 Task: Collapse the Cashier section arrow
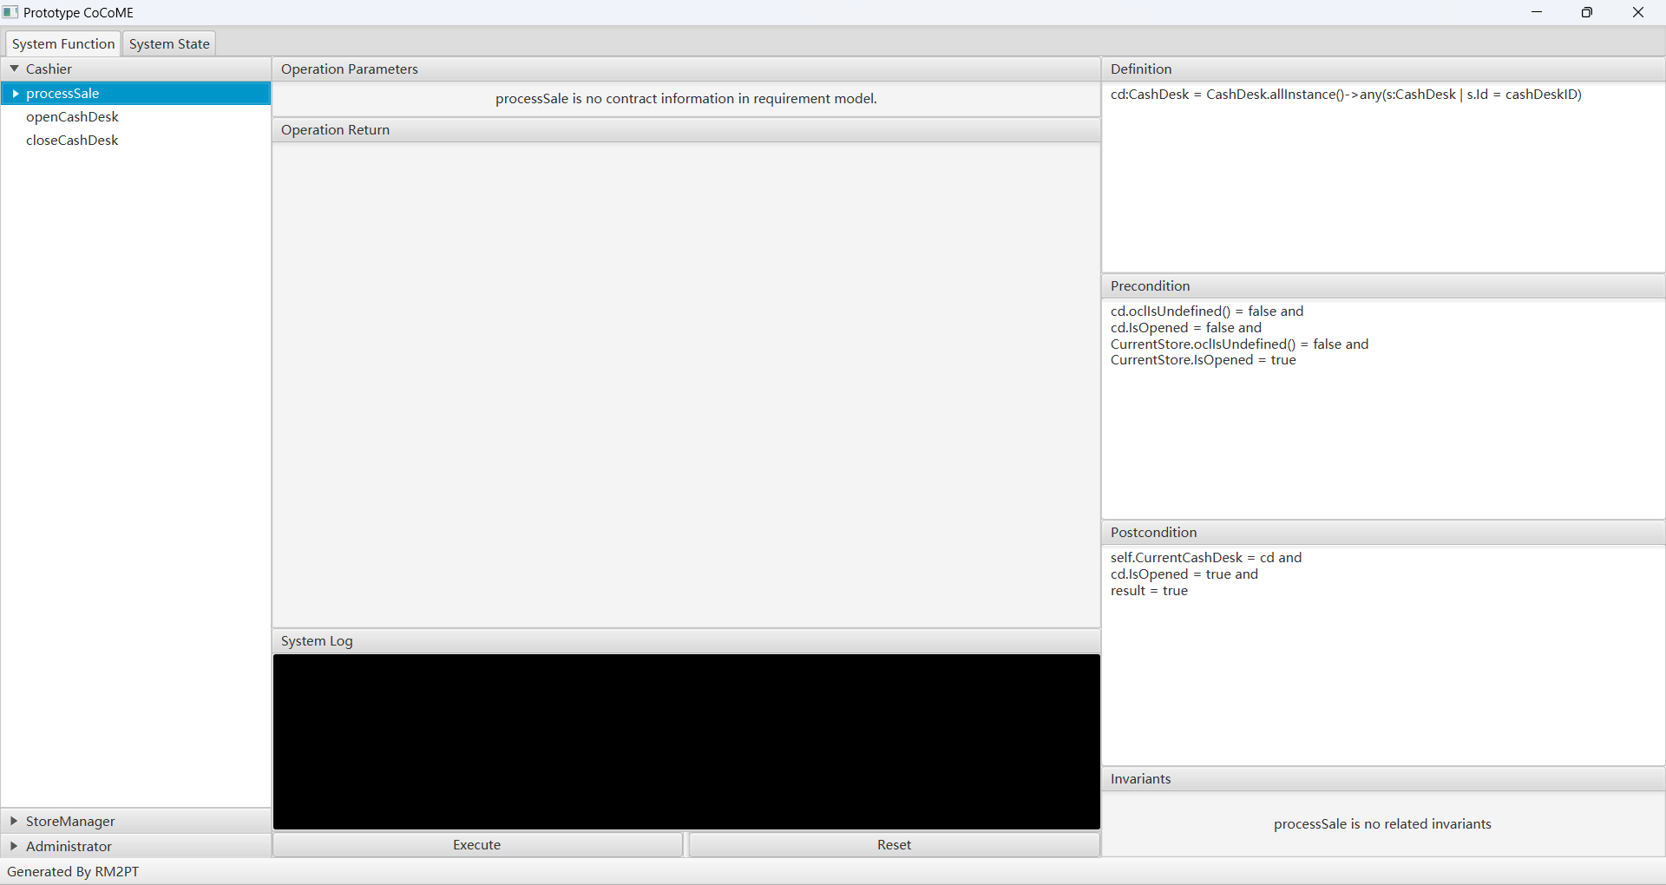pyautogui.click(x=14, y=69)
